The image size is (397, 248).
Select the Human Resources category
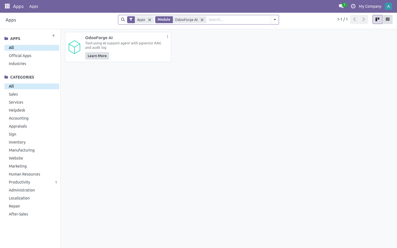32,174
